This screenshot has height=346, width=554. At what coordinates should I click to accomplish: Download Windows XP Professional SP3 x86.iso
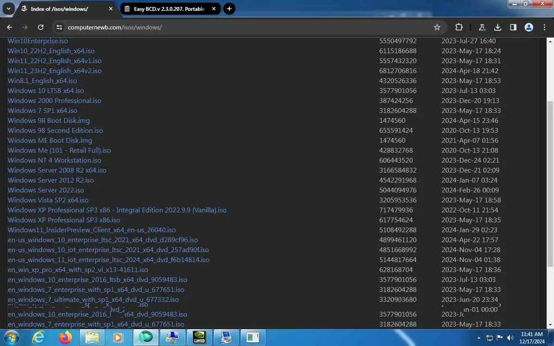(x=64, y=220)
